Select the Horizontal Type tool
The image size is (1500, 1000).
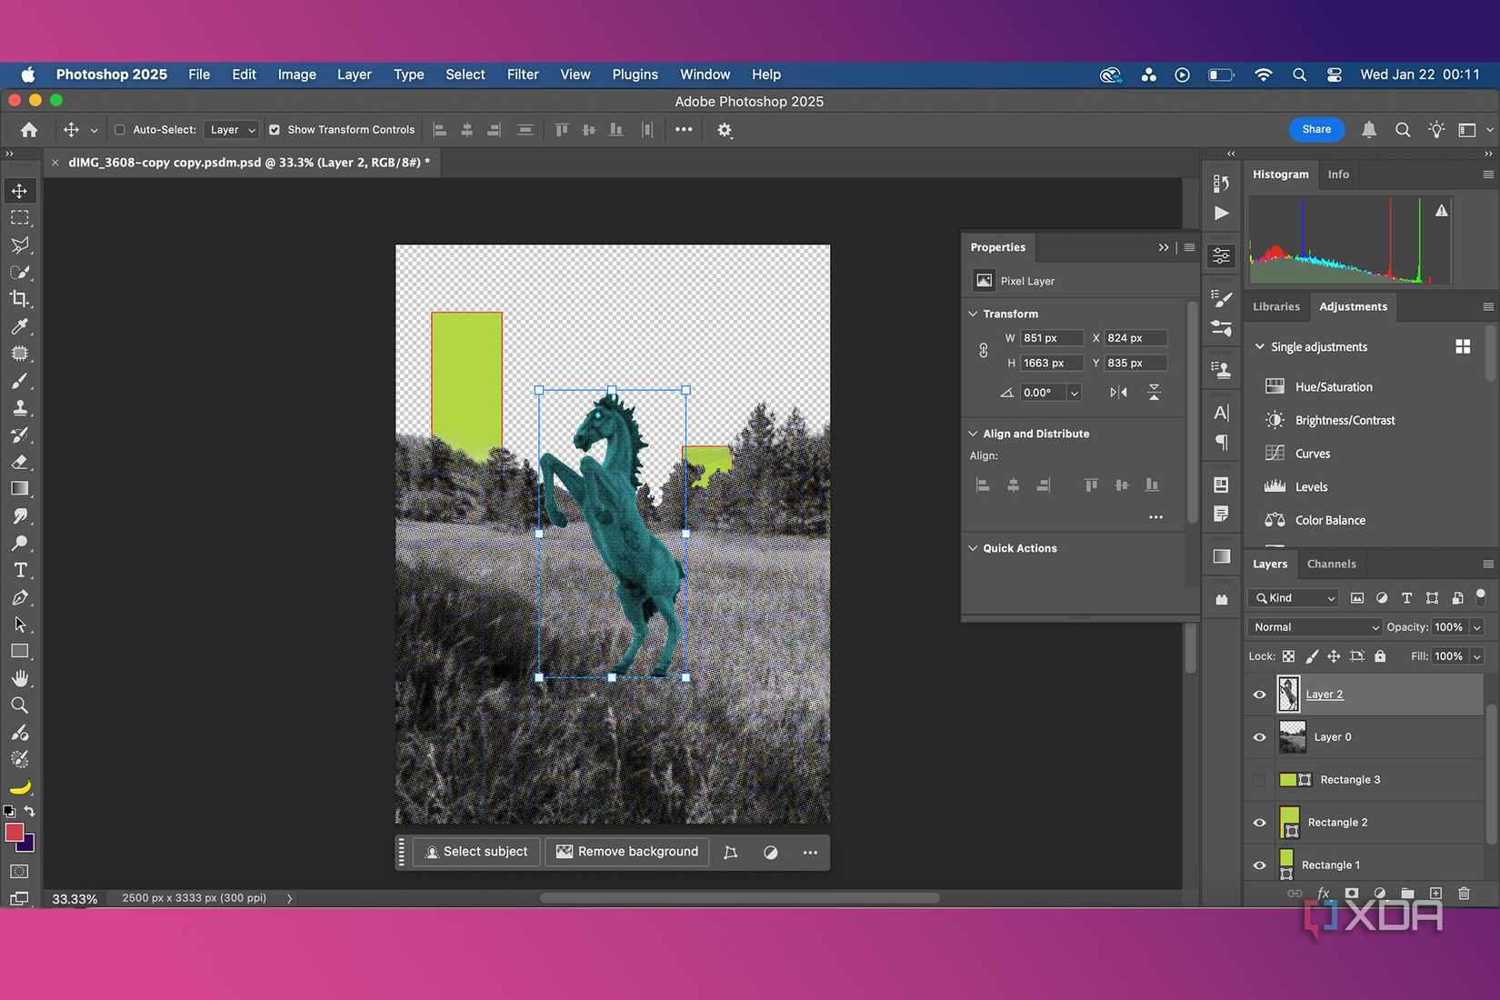click(19, 570)
